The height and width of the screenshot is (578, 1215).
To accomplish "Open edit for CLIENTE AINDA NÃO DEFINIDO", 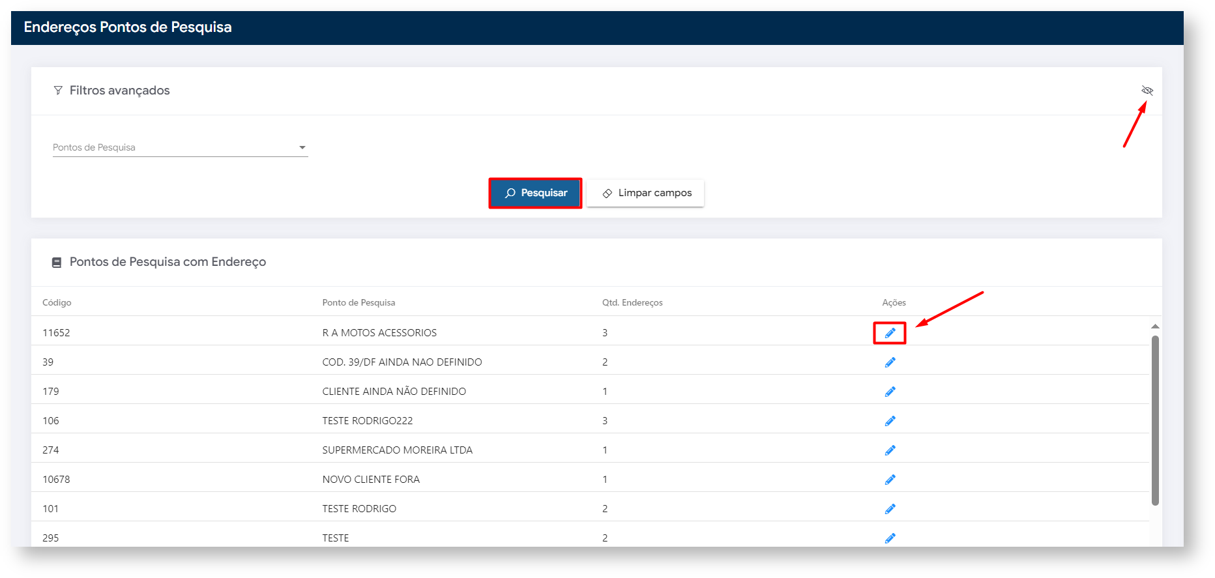I will tap(890, 392).
